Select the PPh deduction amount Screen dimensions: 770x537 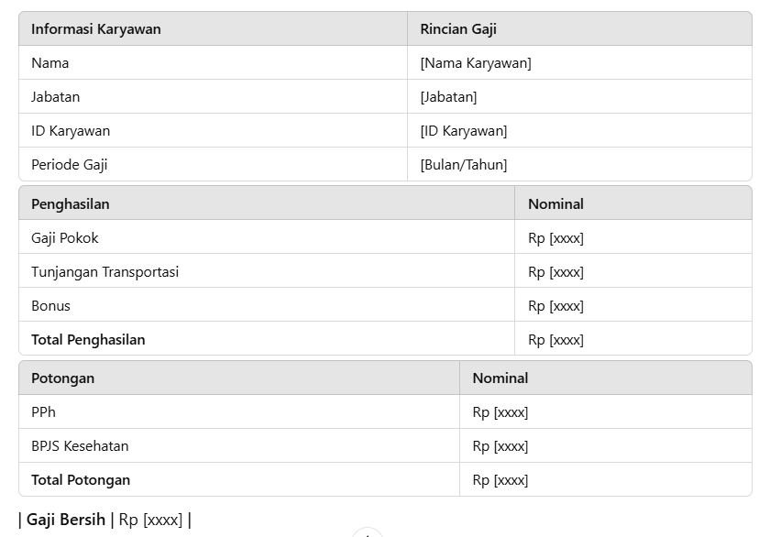click(x=500, y=412)
